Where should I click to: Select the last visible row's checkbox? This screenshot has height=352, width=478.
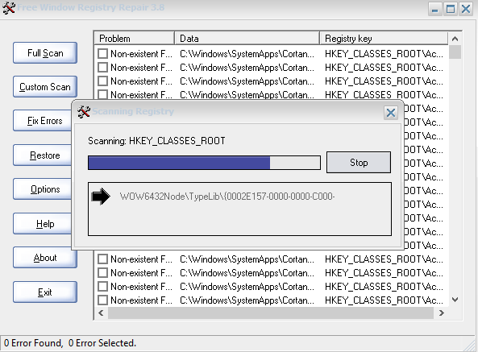coord(102,300)
